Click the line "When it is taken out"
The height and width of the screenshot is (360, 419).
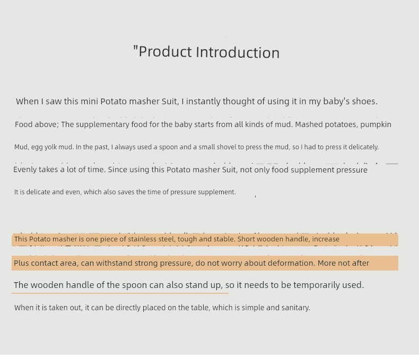click(162, 308)
